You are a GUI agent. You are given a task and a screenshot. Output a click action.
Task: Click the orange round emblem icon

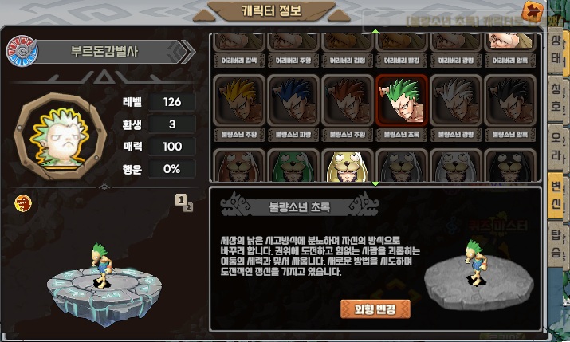coord(23,203)
